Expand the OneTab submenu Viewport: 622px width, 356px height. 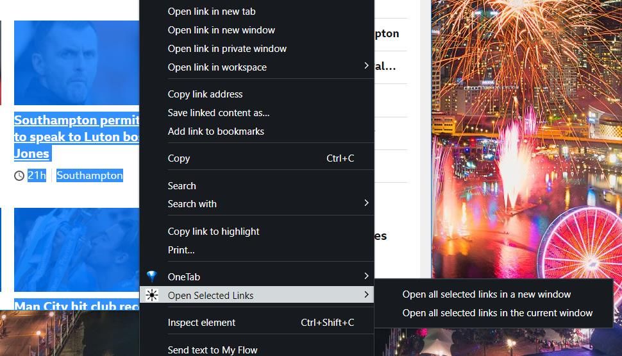[256, 276]
